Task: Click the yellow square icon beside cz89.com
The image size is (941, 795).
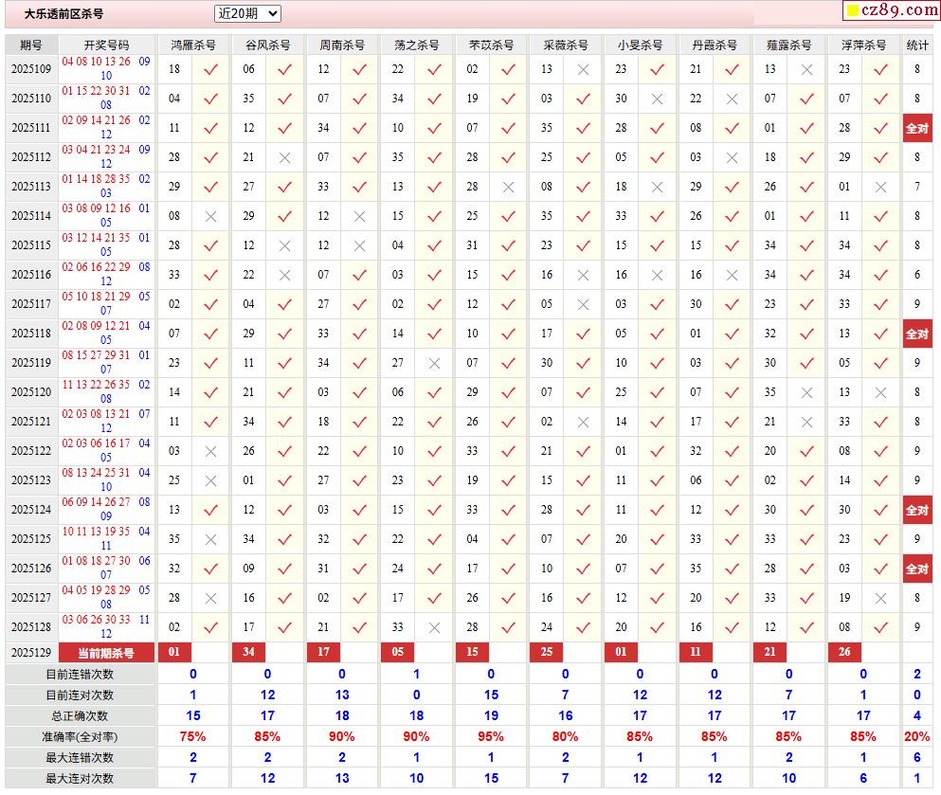Action: [852, 11]
